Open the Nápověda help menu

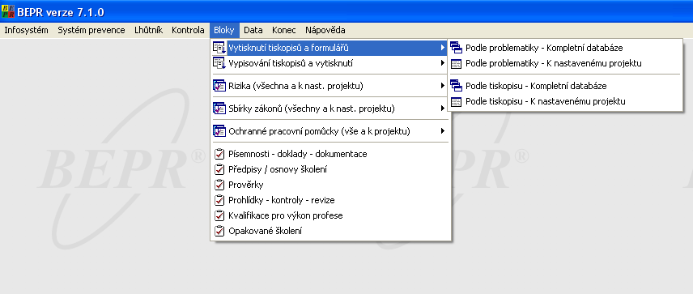325,31
